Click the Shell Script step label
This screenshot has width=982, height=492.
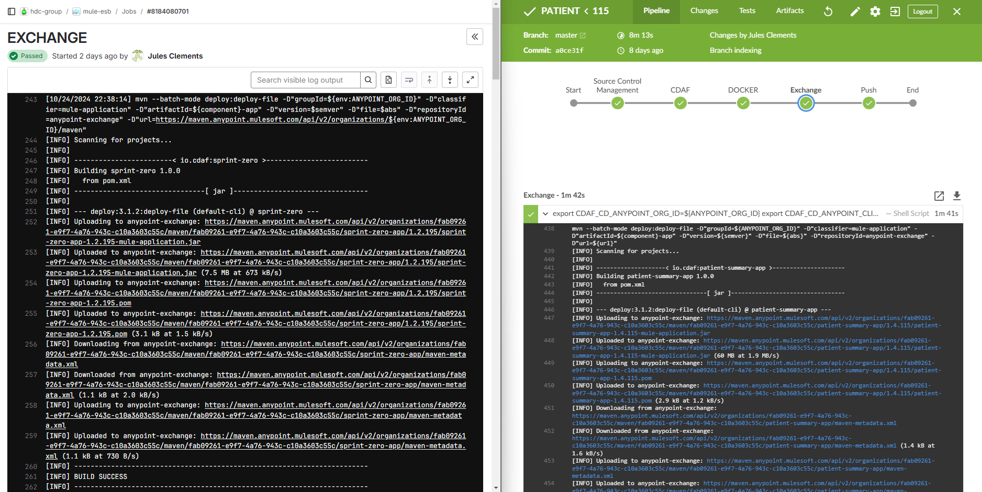pos(911,213)
